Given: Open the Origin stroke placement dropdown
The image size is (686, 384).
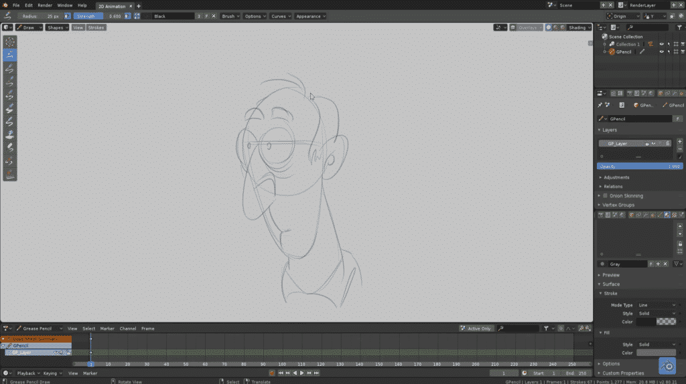Looking at the screenshot, I should click(623, 16).
